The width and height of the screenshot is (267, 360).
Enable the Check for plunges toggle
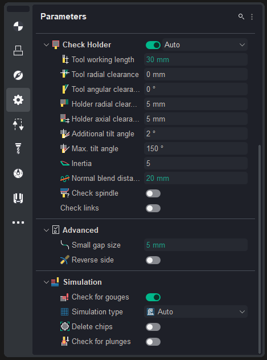click(x=153, y=342)
